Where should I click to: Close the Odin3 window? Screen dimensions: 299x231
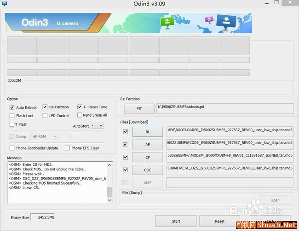(290, 3)
